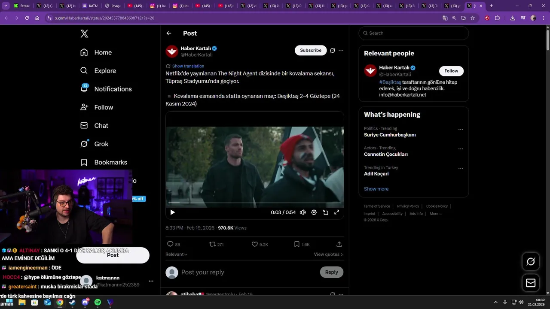Click the repost icon under the post

213,244
